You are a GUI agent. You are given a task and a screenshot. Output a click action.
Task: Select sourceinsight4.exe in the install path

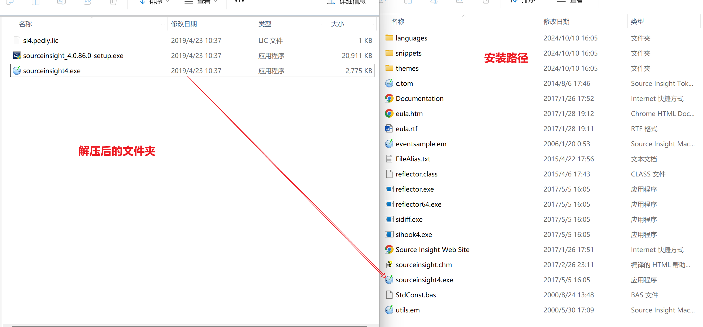(424, 280)
